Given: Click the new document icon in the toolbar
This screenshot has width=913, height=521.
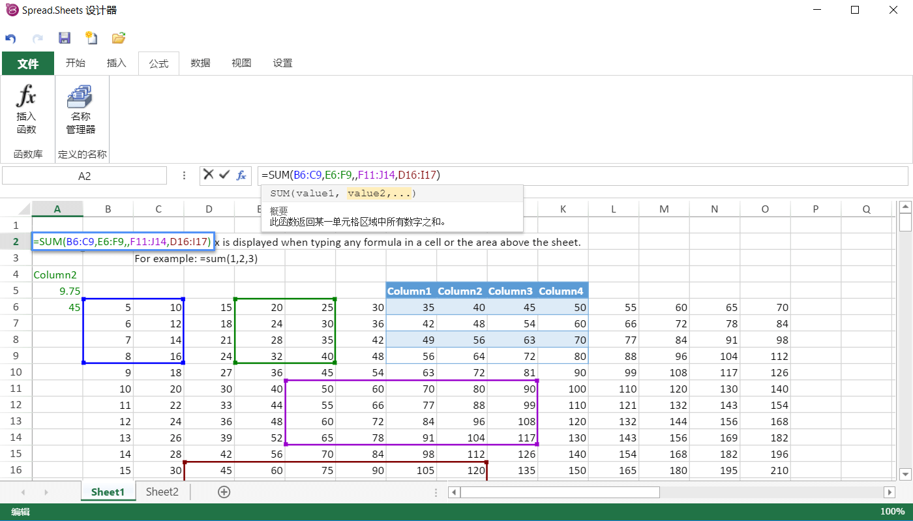Looking at the screenshot, I should [91, 38].
